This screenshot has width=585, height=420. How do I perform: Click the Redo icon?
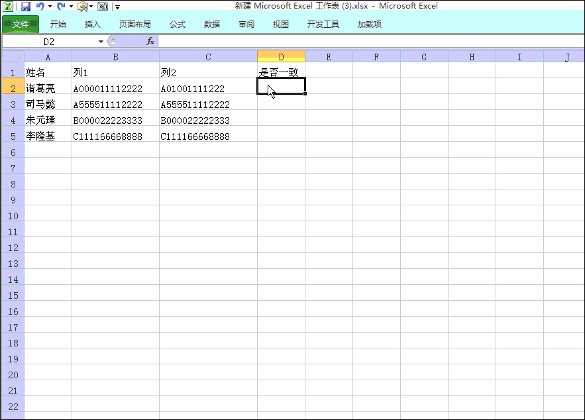coord(60,6)
